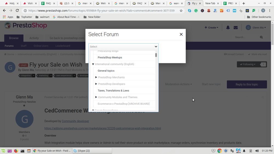
Task: Open the notifications bell
Action: point(228,28)
